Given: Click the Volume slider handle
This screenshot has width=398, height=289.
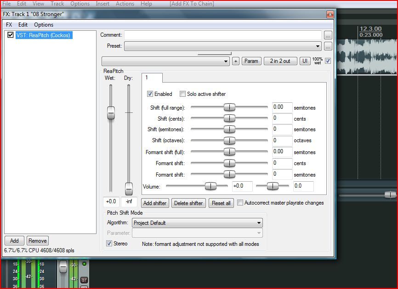Looking at the screenshot, I should tap(210, 186).
